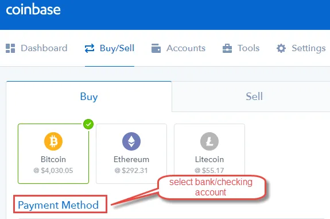Click the Tools briefcase icon
Screen dimensions: 330x219
(x=227, y=48)
